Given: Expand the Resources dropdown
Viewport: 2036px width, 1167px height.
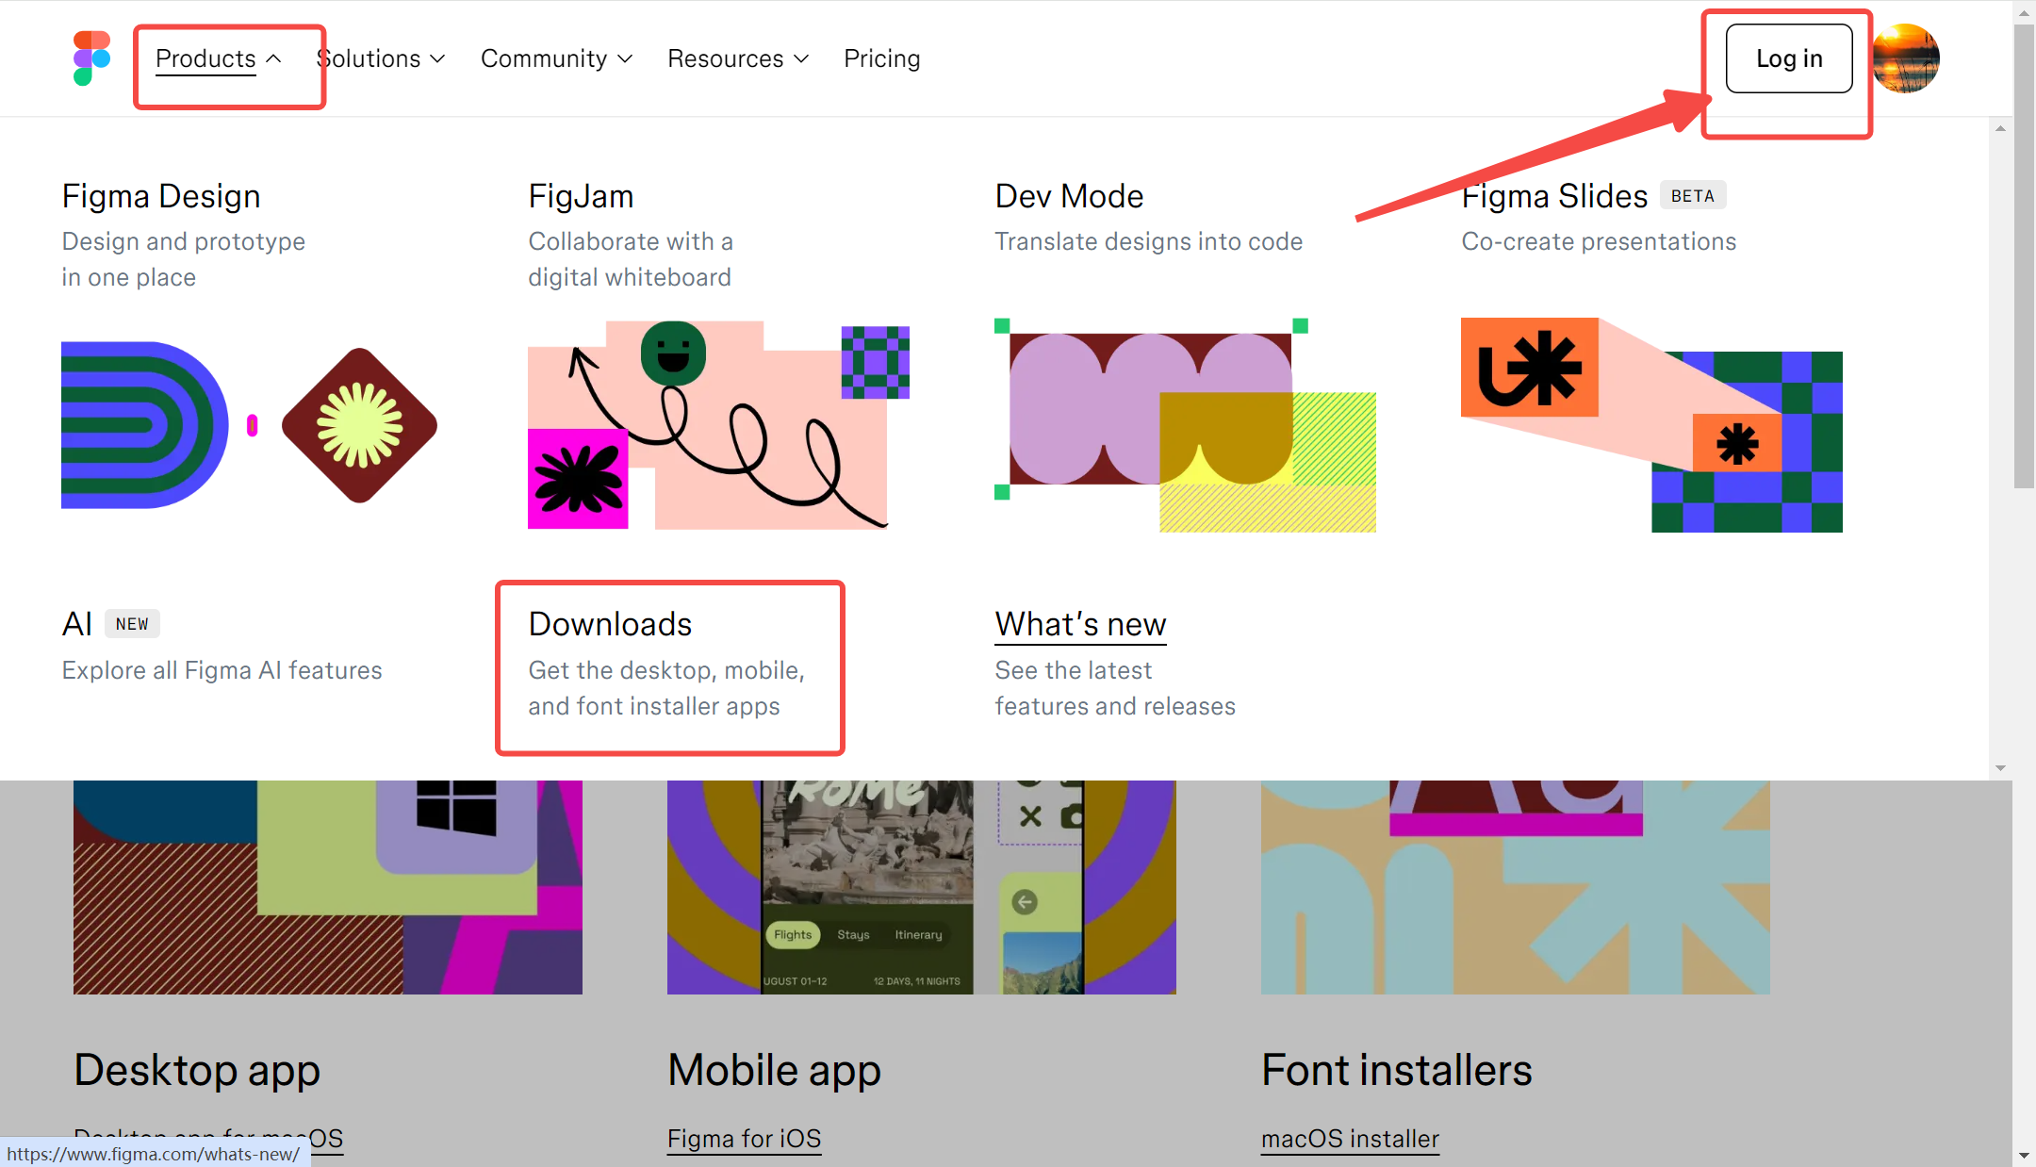Looking at the screenshot, I should click(738, 58).
